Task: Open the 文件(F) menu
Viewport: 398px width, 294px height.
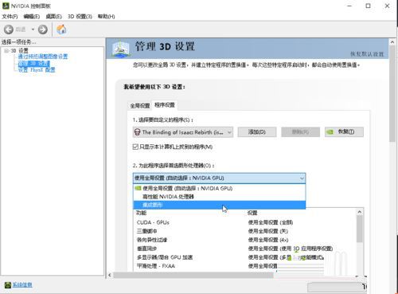Action: [x=10, y=17]
